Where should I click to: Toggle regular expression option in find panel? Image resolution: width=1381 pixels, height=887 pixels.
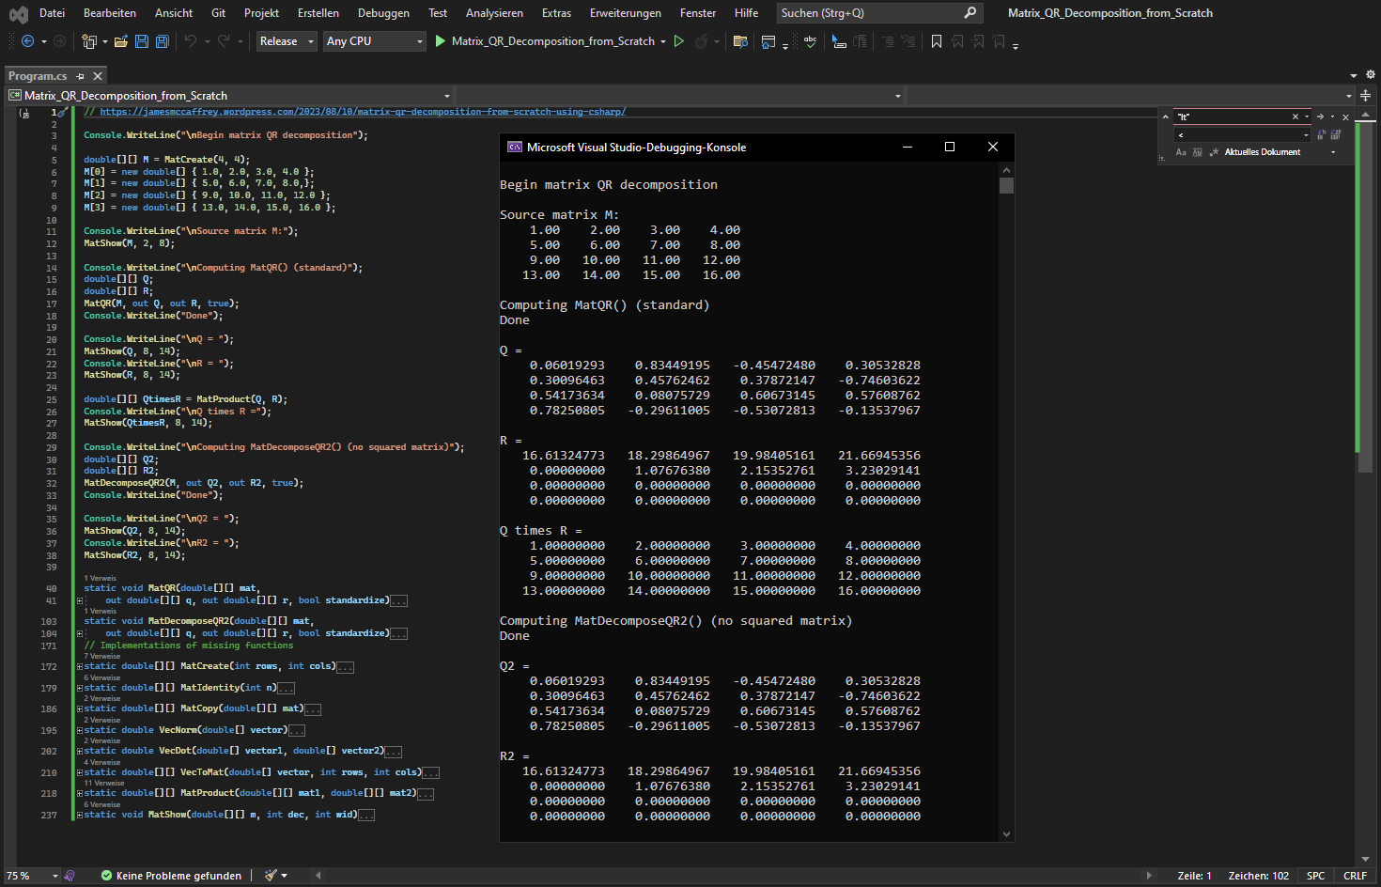pos(1213,152)
